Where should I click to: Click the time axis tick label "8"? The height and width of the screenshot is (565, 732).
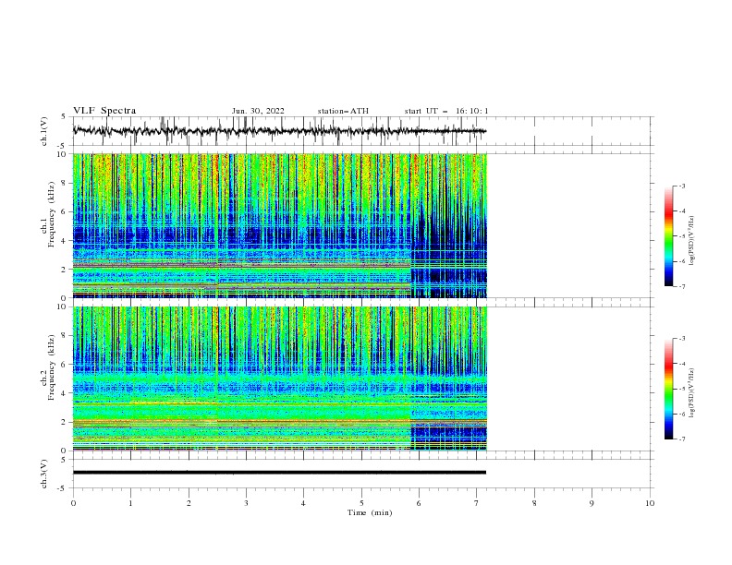534,503
